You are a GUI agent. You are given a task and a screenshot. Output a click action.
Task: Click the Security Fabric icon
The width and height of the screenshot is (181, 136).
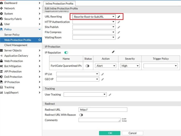pyautogui.click(x=1, y=19)
